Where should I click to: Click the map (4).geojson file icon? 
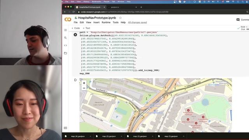(x=66, y=136)
